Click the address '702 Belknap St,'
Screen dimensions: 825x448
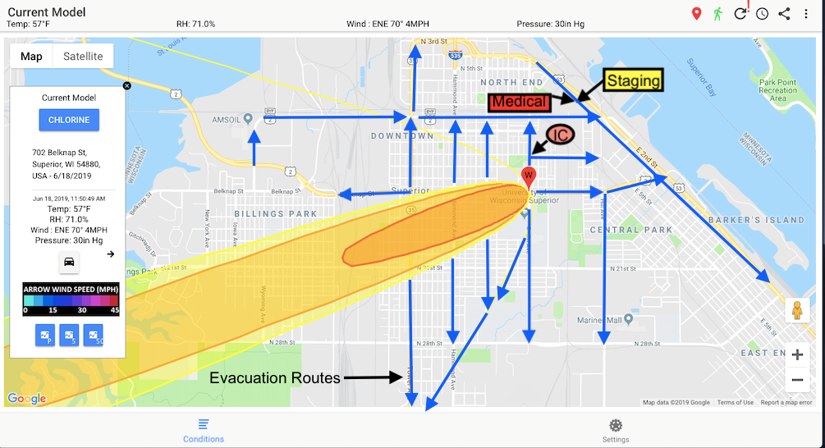(59, 153)
